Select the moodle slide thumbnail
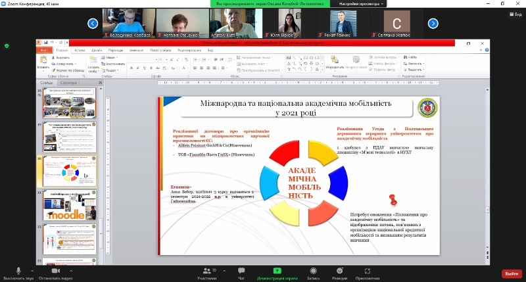526x282 pixels. [70, 205]
